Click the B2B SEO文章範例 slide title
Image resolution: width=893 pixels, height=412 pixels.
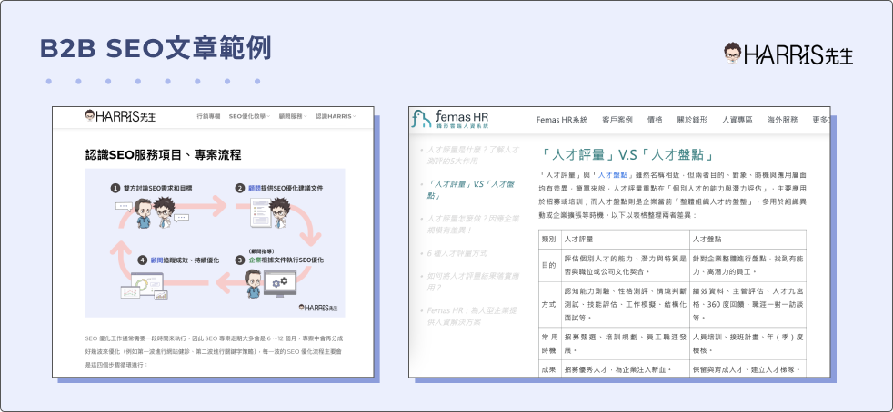click(155, 49)
